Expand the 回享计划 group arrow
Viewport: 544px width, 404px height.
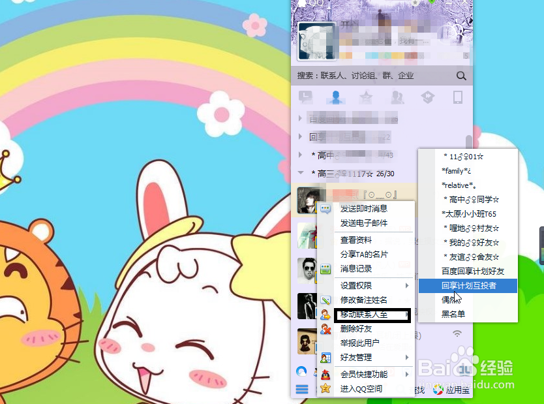(x=301, y=136)
